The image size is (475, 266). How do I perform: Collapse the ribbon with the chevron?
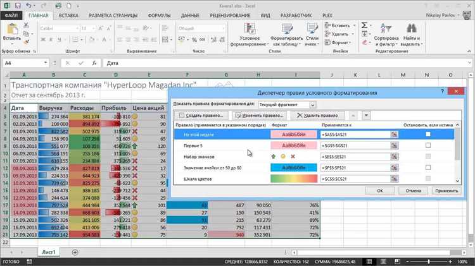[x=469, y=51]
